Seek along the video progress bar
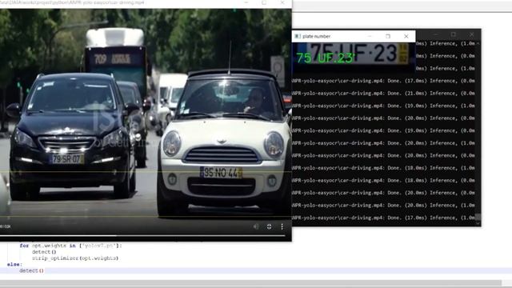Screen dimensions: 512x288 pyautogui.click(x=142, y=235)
